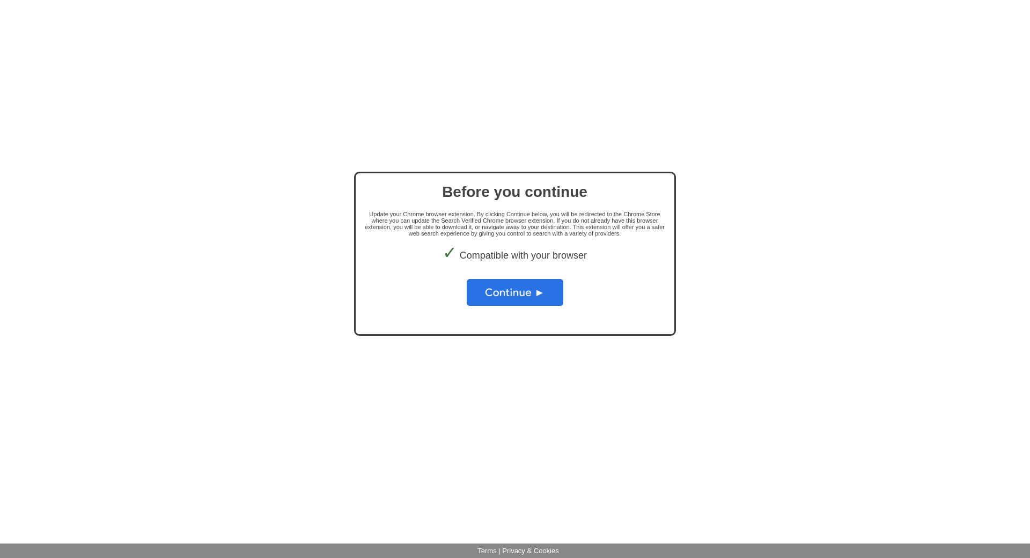The height and width of the screenshot is (558, 1030).
Task: Open the Privacy & Cookies link
Action: [x=531, y=551]
